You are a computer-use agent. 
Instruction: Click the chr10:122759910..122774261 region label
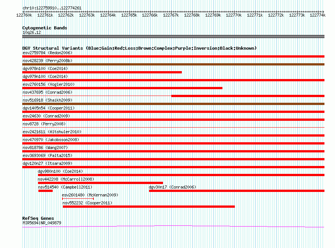pos(52,8)
